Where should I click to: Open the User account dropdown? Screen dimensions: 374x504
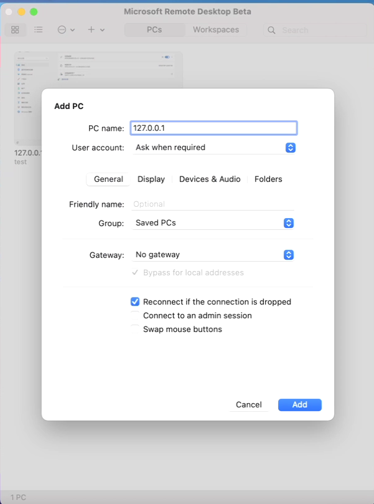pyautogui.click(x=214, y=148)
